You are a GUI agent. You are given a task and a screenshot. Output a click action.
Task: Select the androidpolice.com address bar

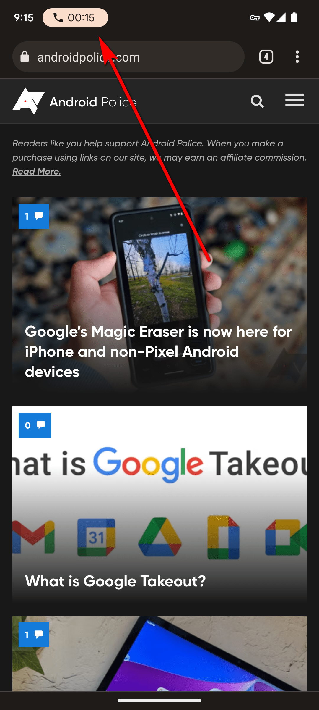tap(128, 57)
